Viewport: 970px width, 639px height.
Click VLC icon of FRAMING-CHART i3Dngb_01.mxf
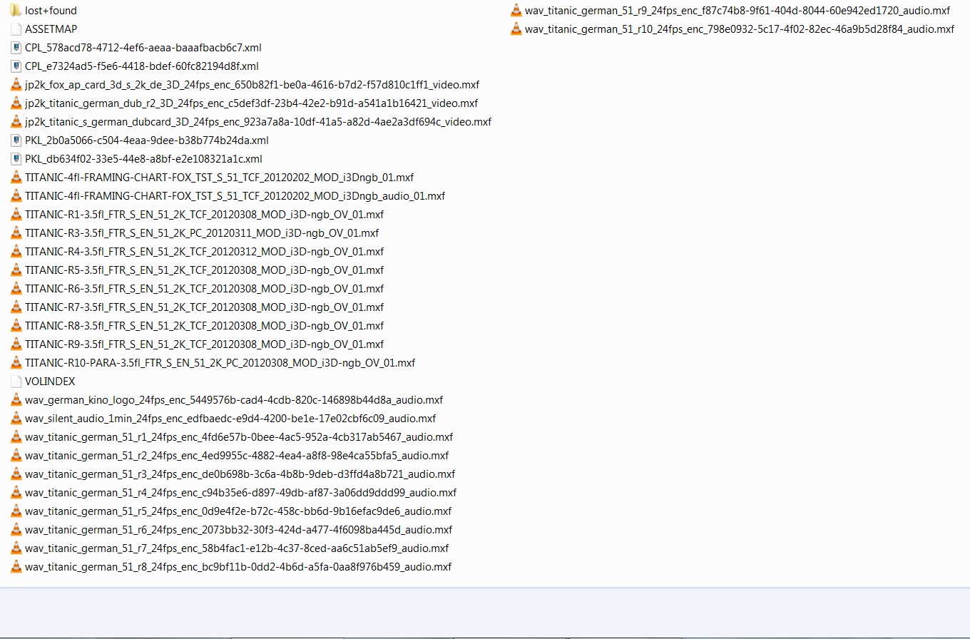tap(16, 178)
